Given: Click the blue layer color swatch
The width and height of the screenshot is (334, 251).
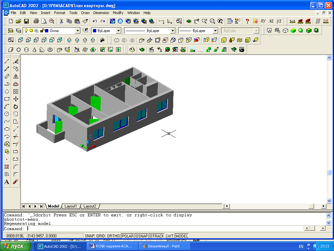Looking at the screenshot, I should 47,30.
